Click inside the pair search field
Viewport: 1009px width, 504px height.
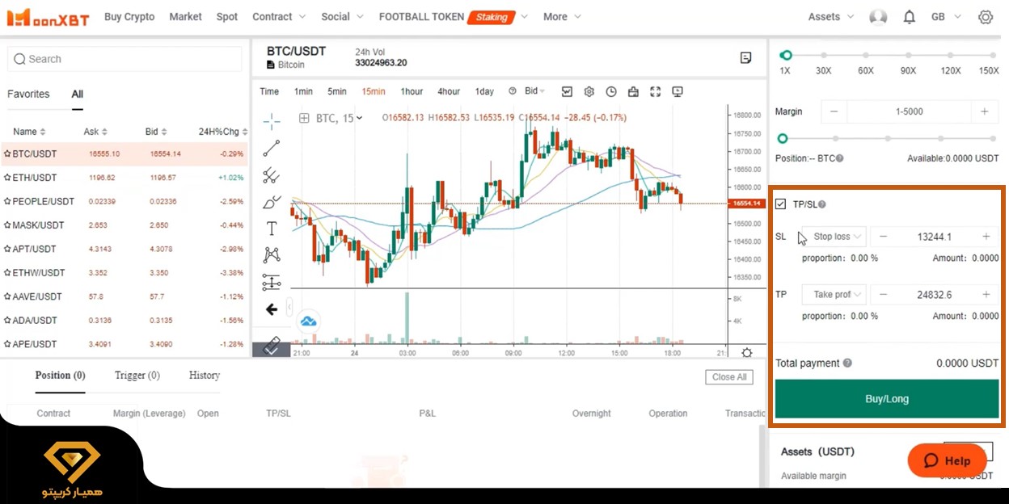tap(125, 58)
